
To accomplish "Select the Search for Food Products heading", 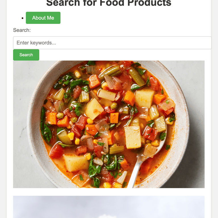I will click(x=109, y=3).
